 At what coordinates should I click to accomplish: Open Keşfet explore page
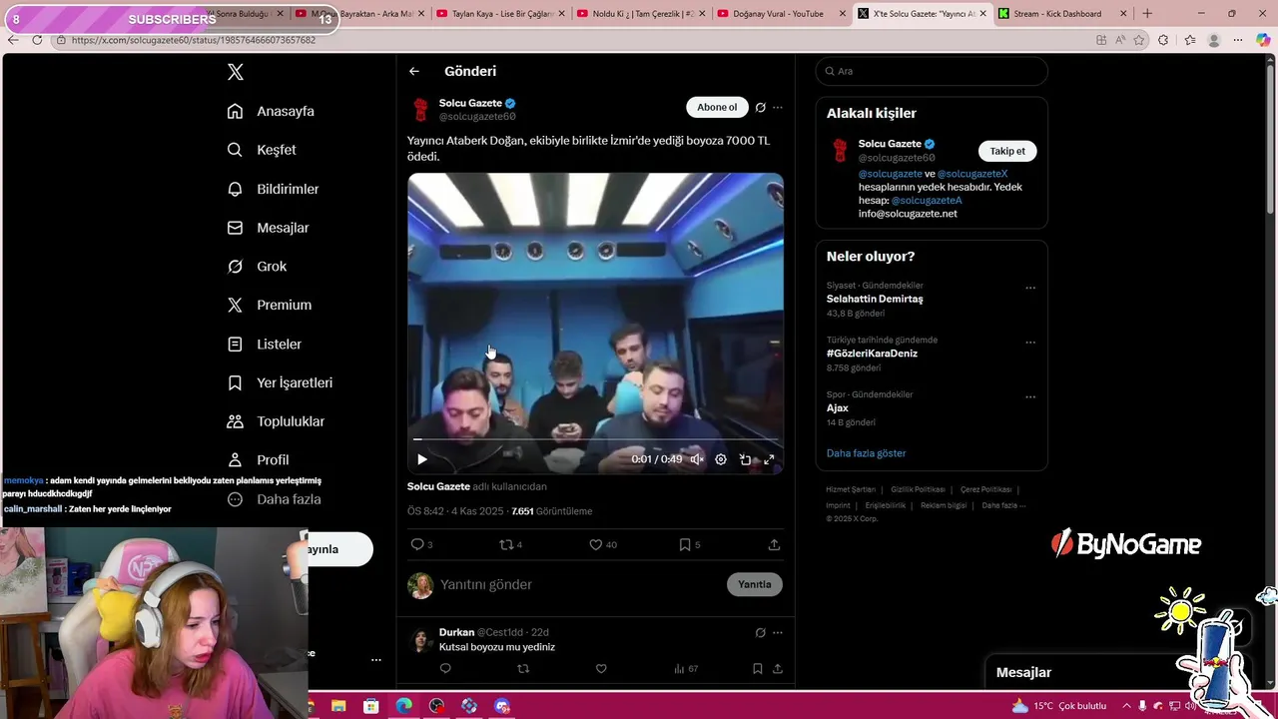[x=262, y=150]
